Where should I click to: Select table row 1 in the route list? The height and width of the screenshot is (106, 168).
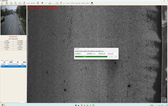coord(13,64)
